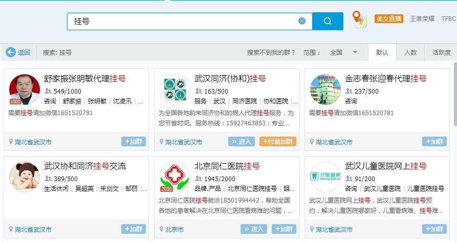Switch to the 活跃度 sorting tab

pyautogui.click(x=441, y=52)
